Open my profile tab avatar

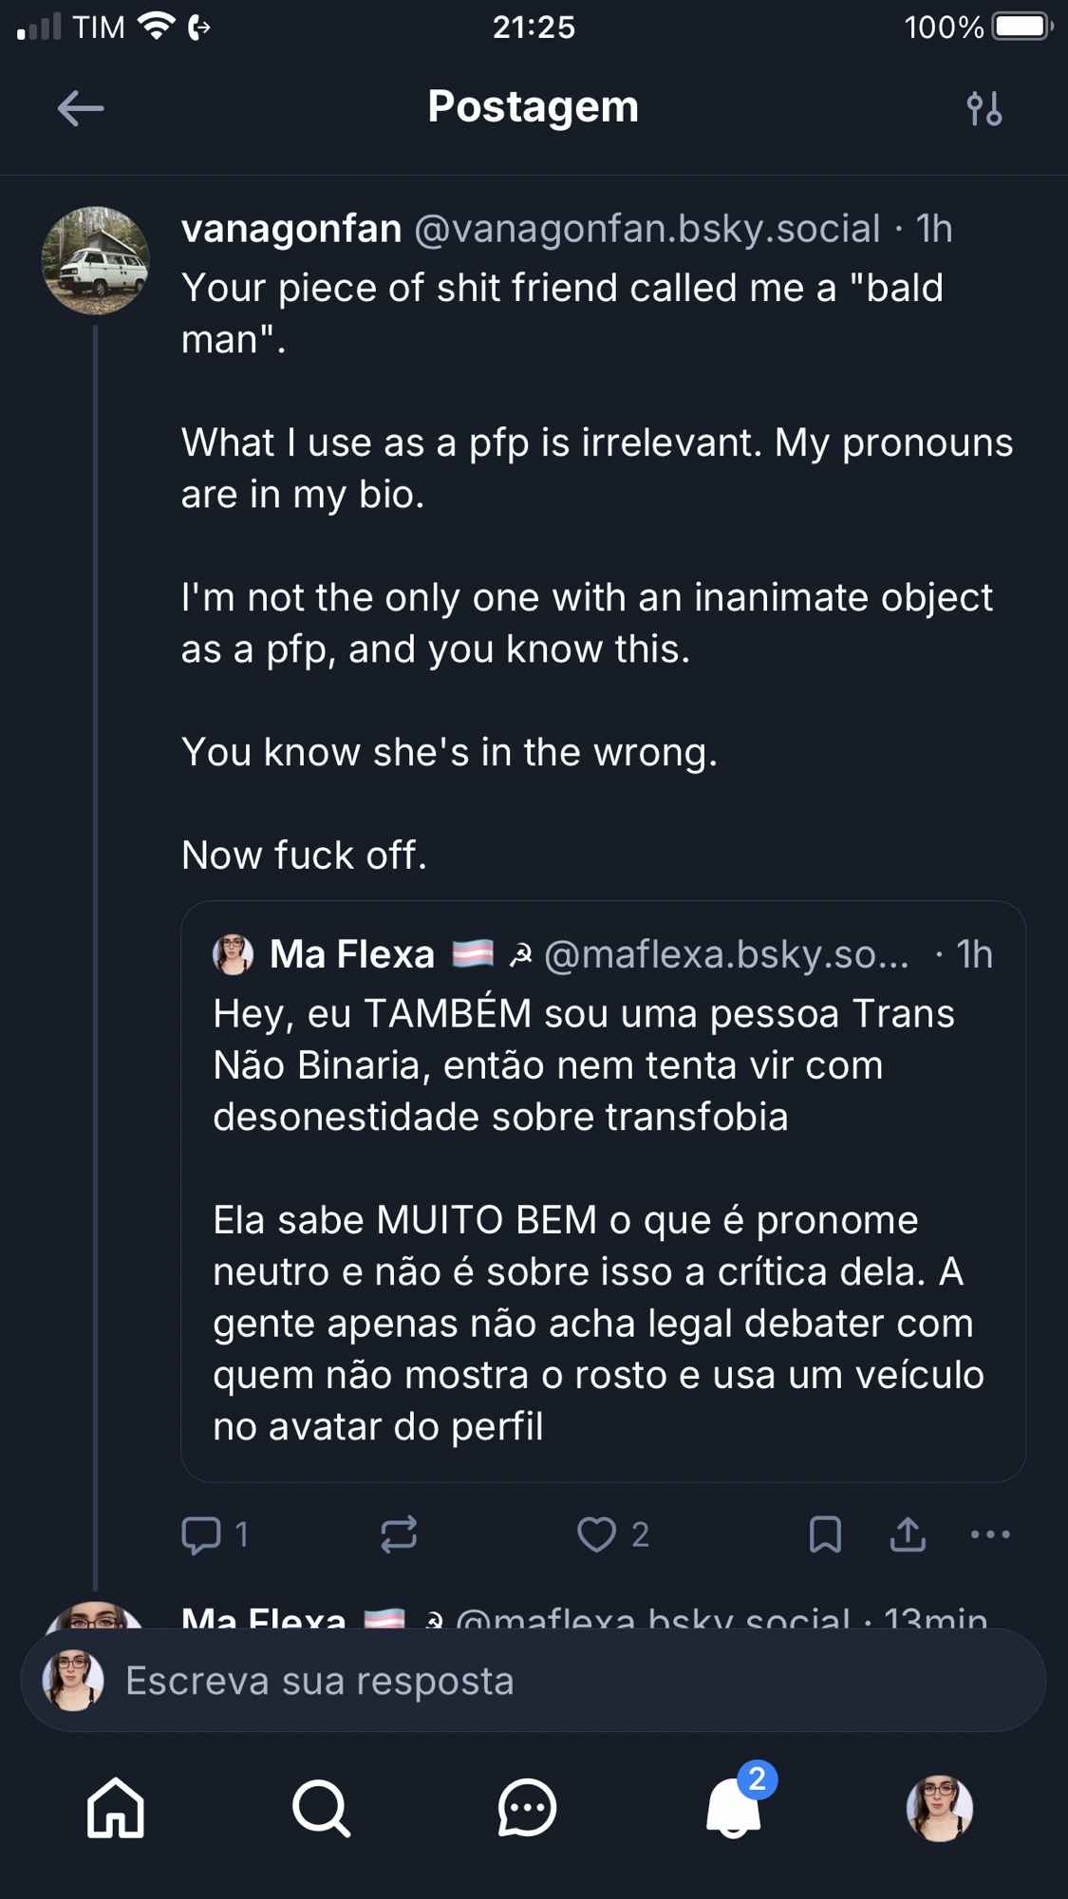[x=940, y=1808]
